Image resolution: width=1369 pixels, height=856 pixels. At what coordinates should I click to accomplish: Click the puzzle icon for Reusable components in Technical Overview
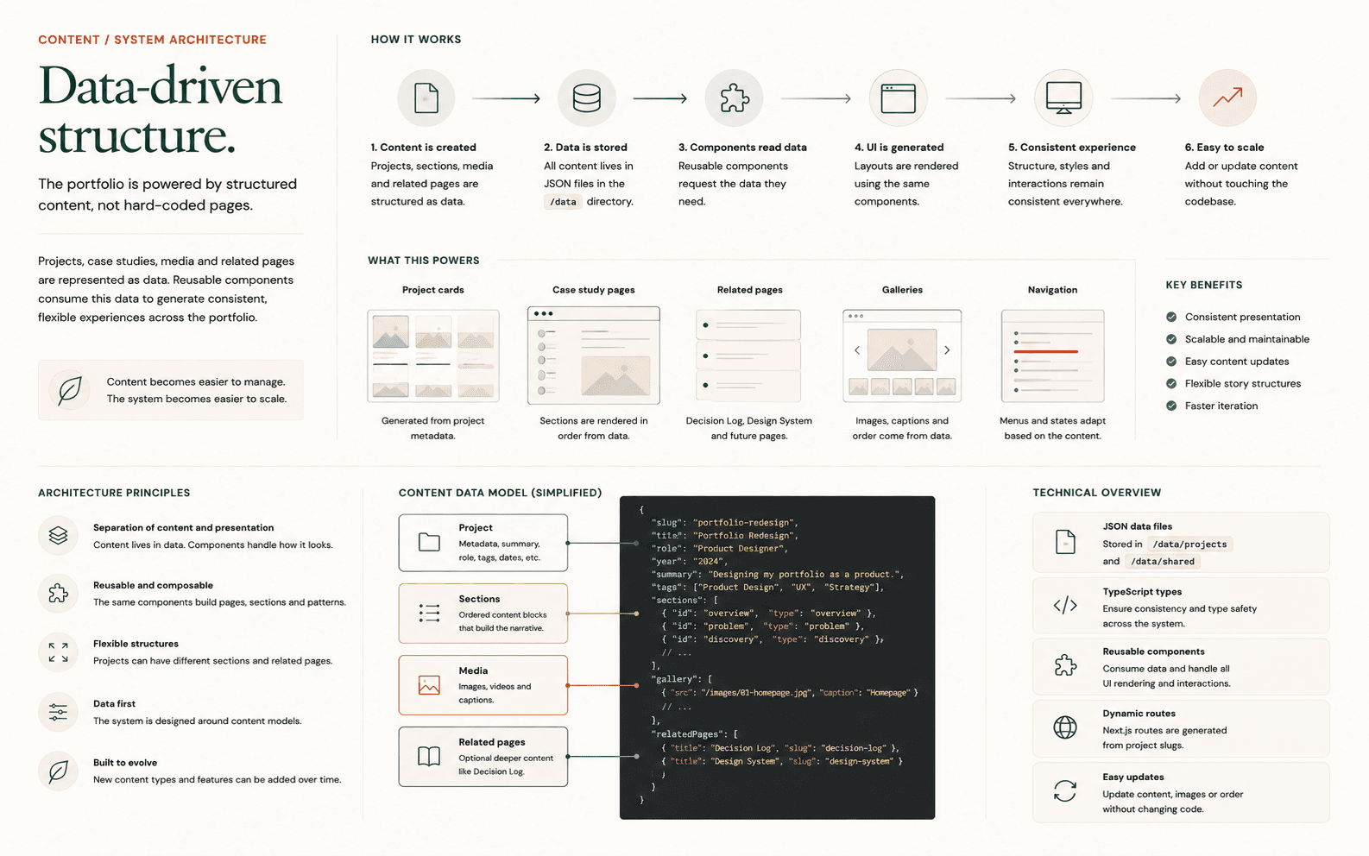coord(1065,665)
